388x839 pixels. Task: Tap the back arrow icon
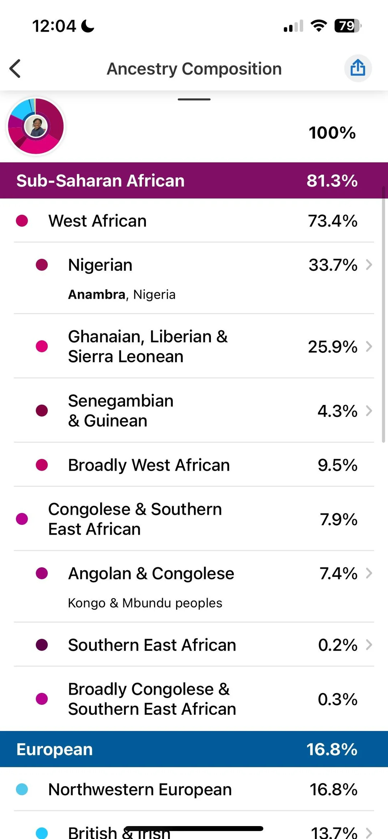15,68
